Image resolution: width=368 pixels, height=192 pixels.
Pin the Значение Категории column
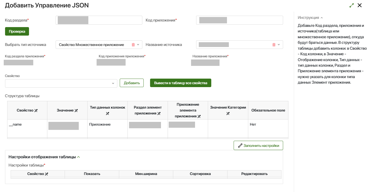click(228, 113)
